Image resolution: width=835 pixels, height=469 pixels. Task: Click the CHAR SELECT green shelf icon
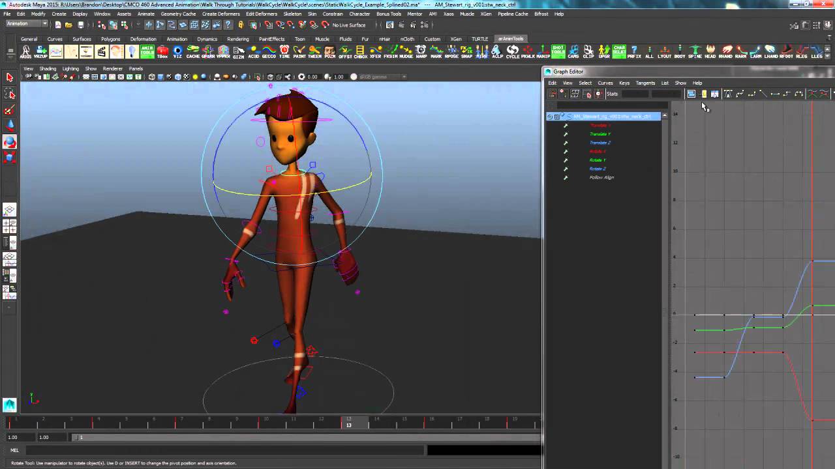coord(619,52)
